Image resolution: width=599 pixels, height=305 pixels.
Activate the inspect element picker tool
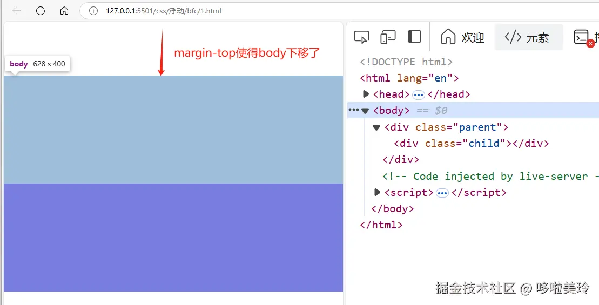361,37
